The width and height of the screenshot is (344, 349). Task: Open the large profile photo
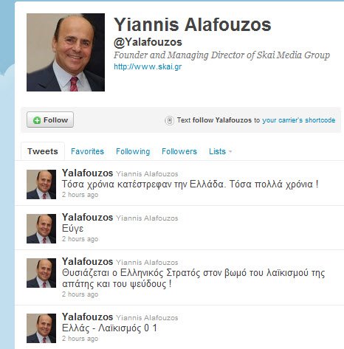coord(66,52)
